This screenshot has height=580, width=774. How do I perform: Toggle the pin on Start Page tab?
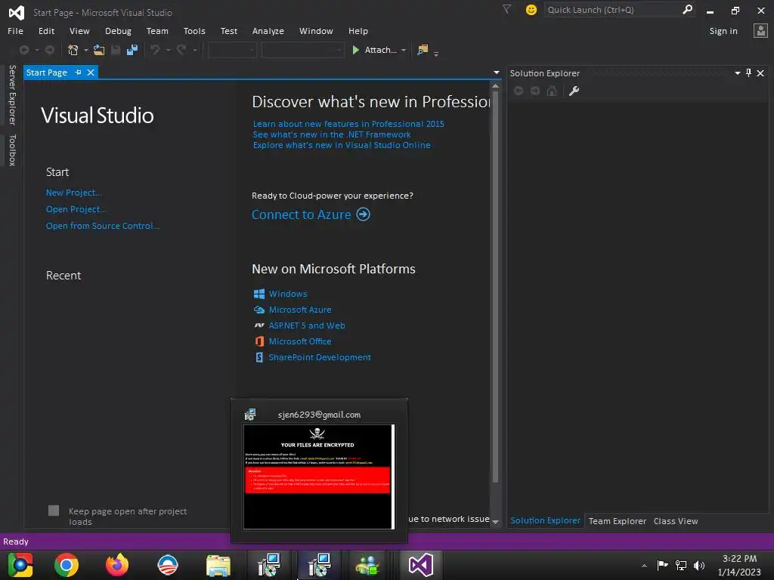click(78, 72)
